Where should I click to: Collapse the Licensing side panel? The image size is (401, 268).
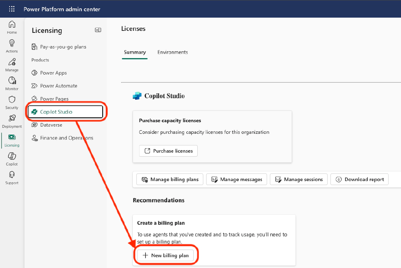click(x=98, y=30)
